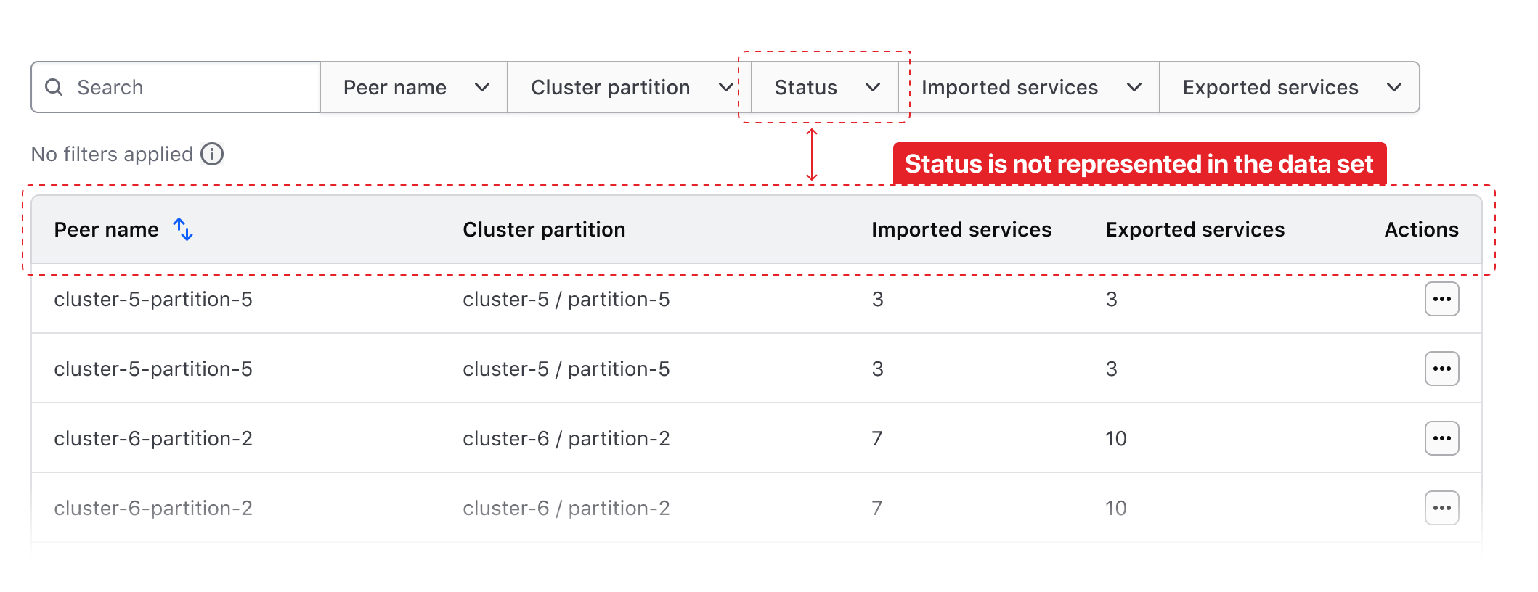Click inside the Search input field
The image size is (1538, 592).
[x=176, y=87]
